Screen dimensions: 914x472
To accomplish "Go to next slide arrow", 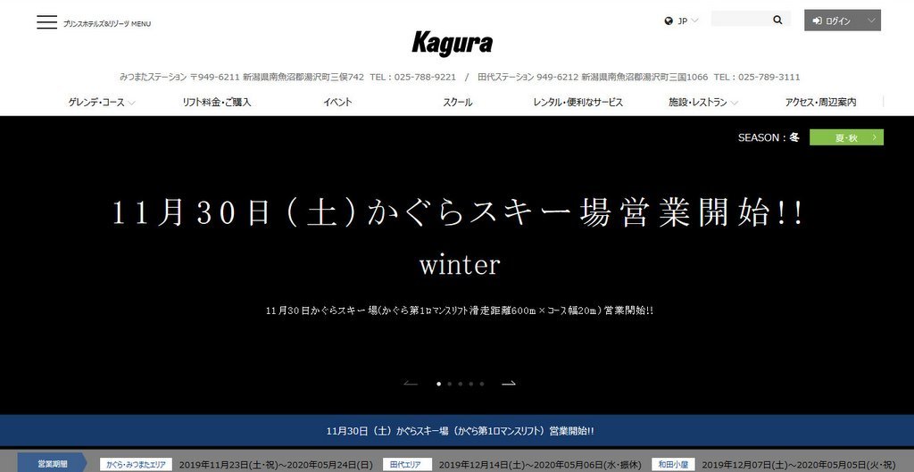I will pyautogui.click(x=509, y=384).
